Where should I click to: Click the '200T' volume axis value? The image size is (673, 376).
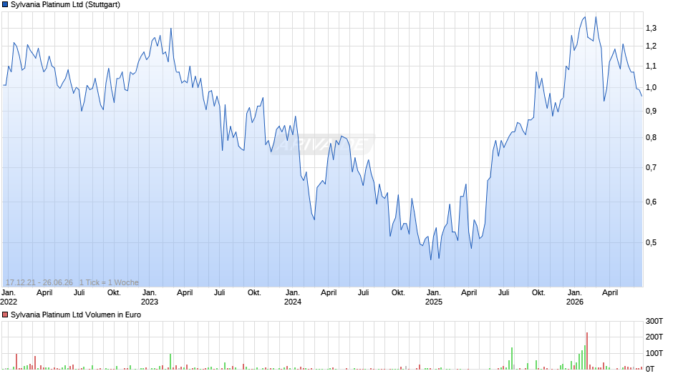(x=654, y=337)
